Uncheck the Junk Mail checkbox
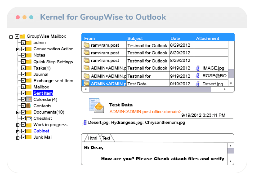 tap(23, 137)
